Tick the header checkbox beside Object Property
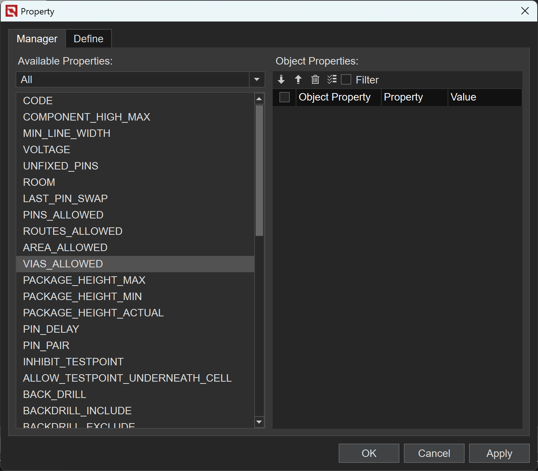 (285, 97)
